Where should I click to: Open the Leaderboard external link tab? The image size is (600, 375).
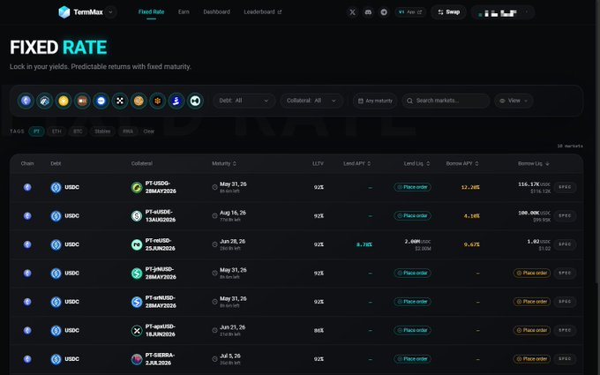click(263, 11)
